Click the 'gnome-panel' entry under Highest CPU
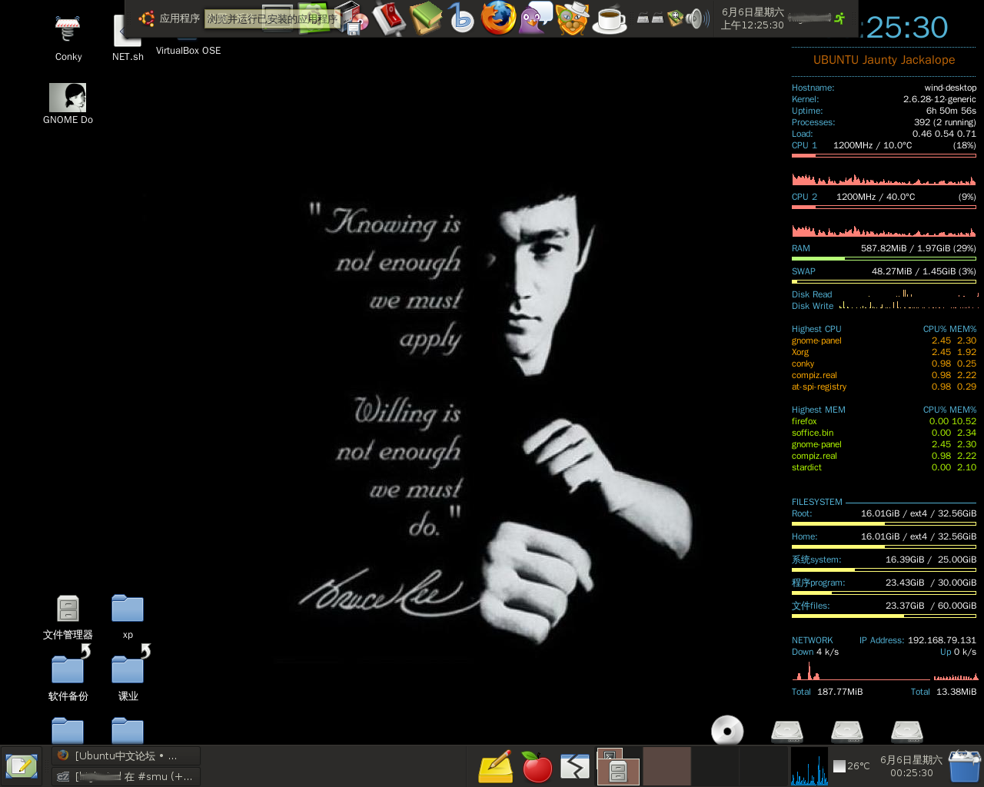 point(816,340)
